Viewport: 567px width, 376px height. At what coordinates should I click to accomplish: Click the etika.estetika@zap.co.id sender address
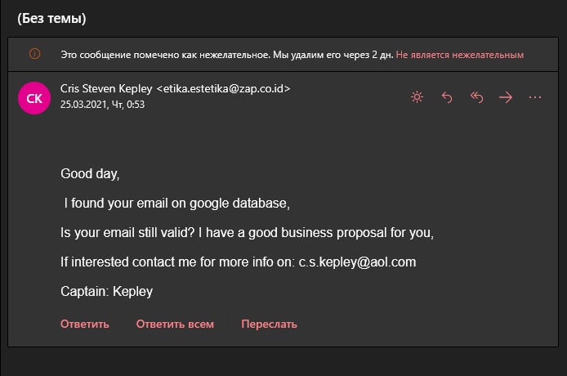pyautogui.click(x=223, y=88)
